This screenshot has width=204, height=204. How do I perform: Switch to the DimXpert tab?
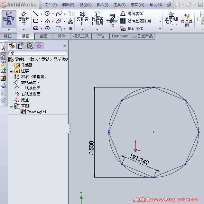(x=120, y=36)
